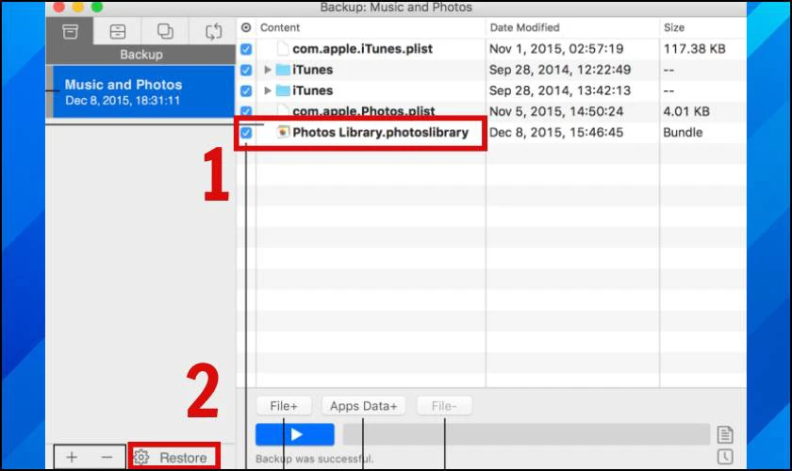Click the 117.38 KB size cell
This screenshot has height=471, width=792.
[694, 49]
